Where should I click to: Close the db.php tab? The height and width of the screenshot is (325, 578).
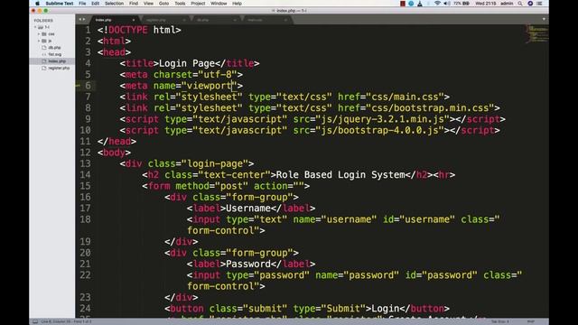tap(235, 20)
